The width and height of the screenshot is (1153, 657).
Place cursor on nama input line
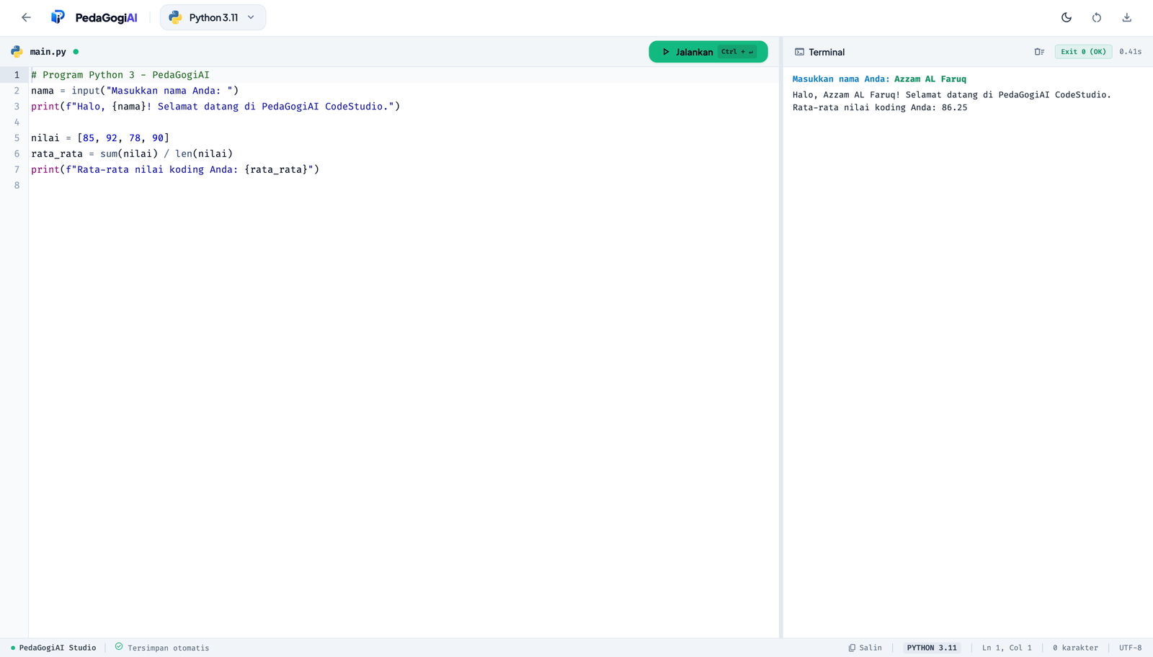coord(135,91)
